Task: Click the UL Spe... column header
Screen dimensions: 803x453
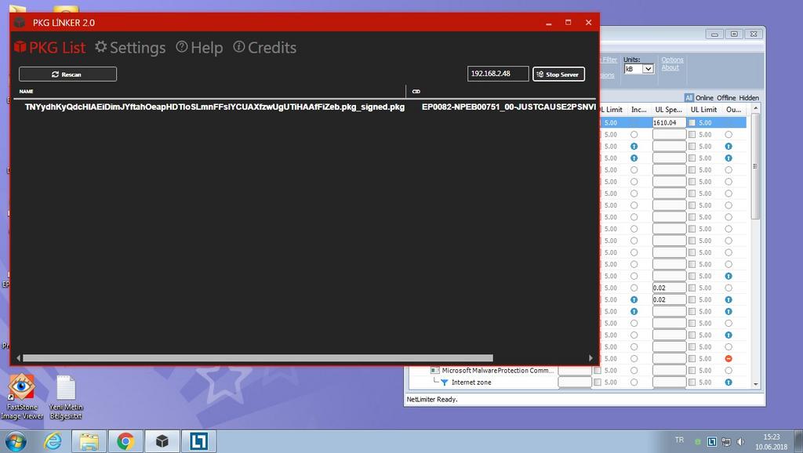Action: click(x=668, y=110)
